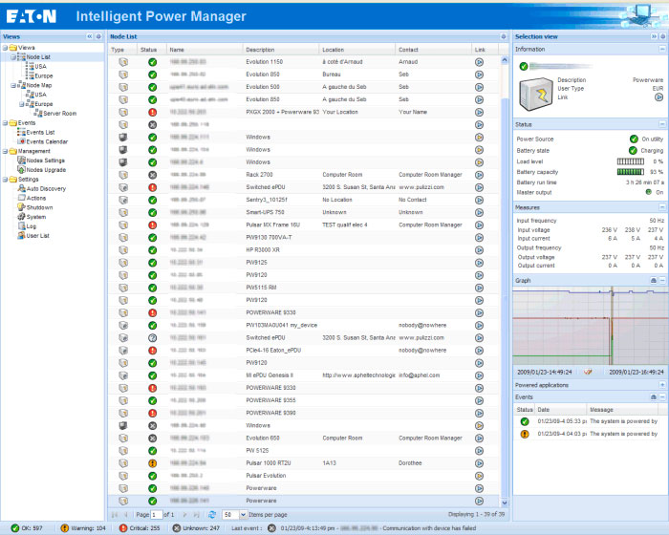Click the page number input field

click(x=156, y=515)
